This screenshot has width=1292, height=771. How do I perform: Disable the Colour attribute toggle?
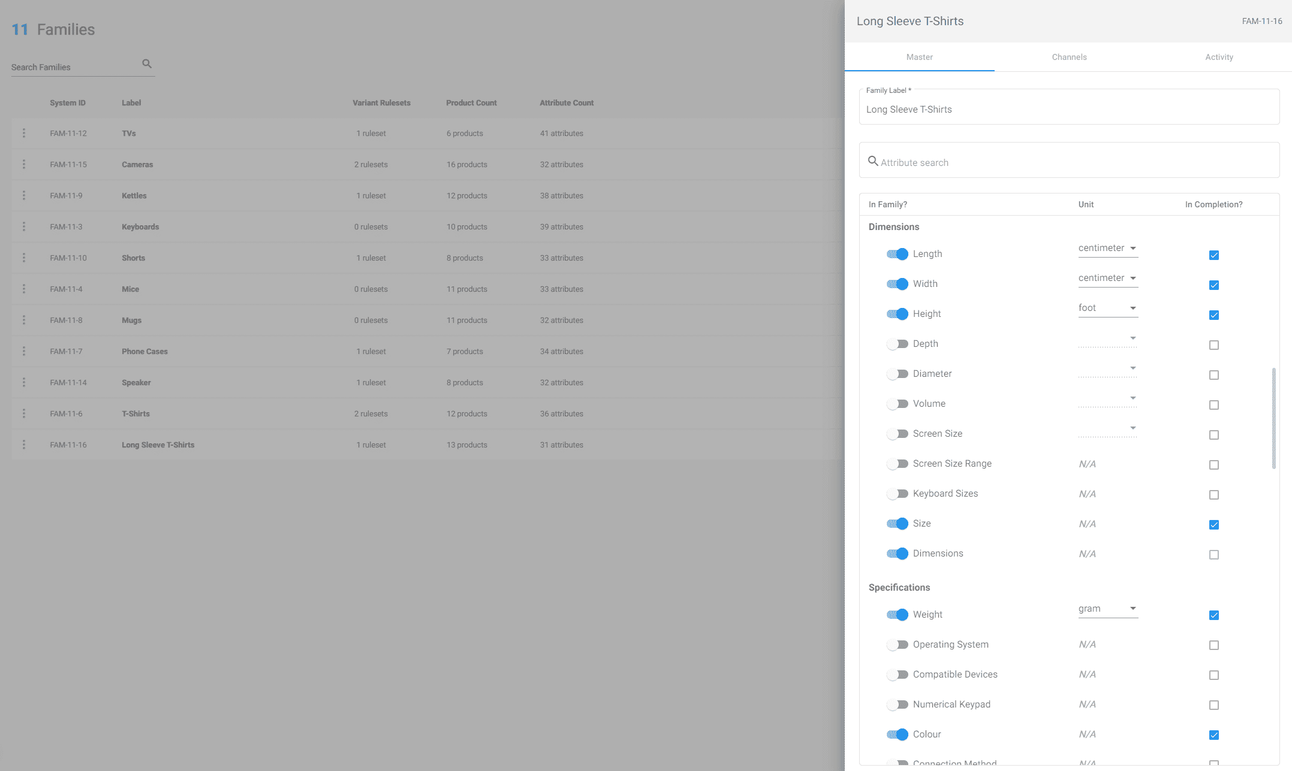point(898,734)
